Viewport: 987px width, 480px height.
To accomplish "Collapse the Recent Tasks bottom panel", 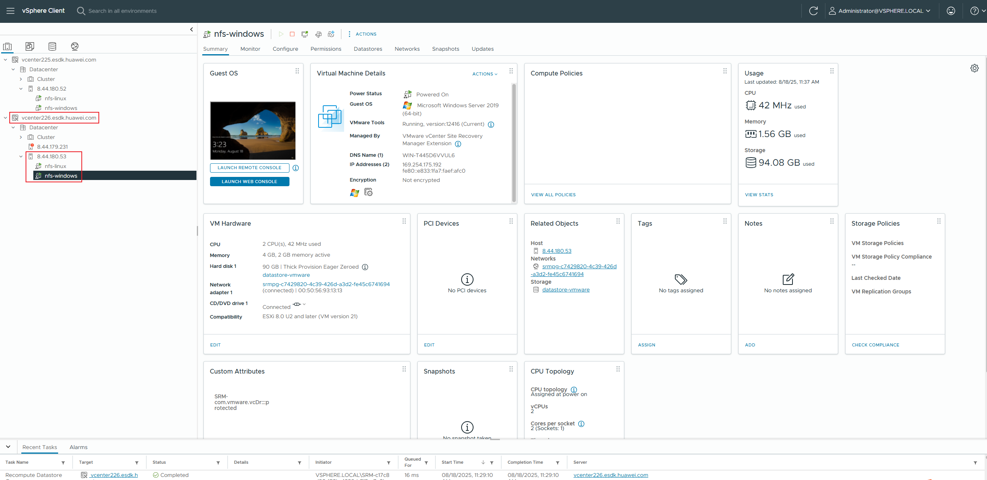I will pyautogui.click(x=8, y=447).
